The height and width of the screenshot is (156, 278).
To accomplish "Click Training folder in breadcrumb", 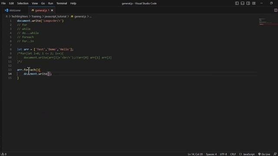I will pyautogui.click(x=36, y=16).
